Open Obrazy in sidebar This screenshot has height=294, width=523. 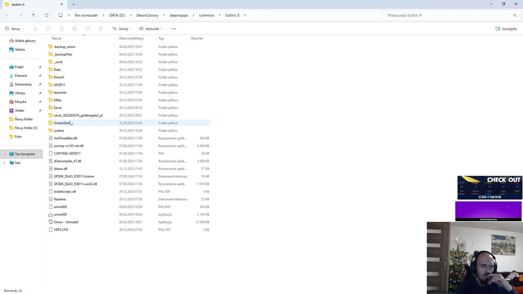pos(20,93)
